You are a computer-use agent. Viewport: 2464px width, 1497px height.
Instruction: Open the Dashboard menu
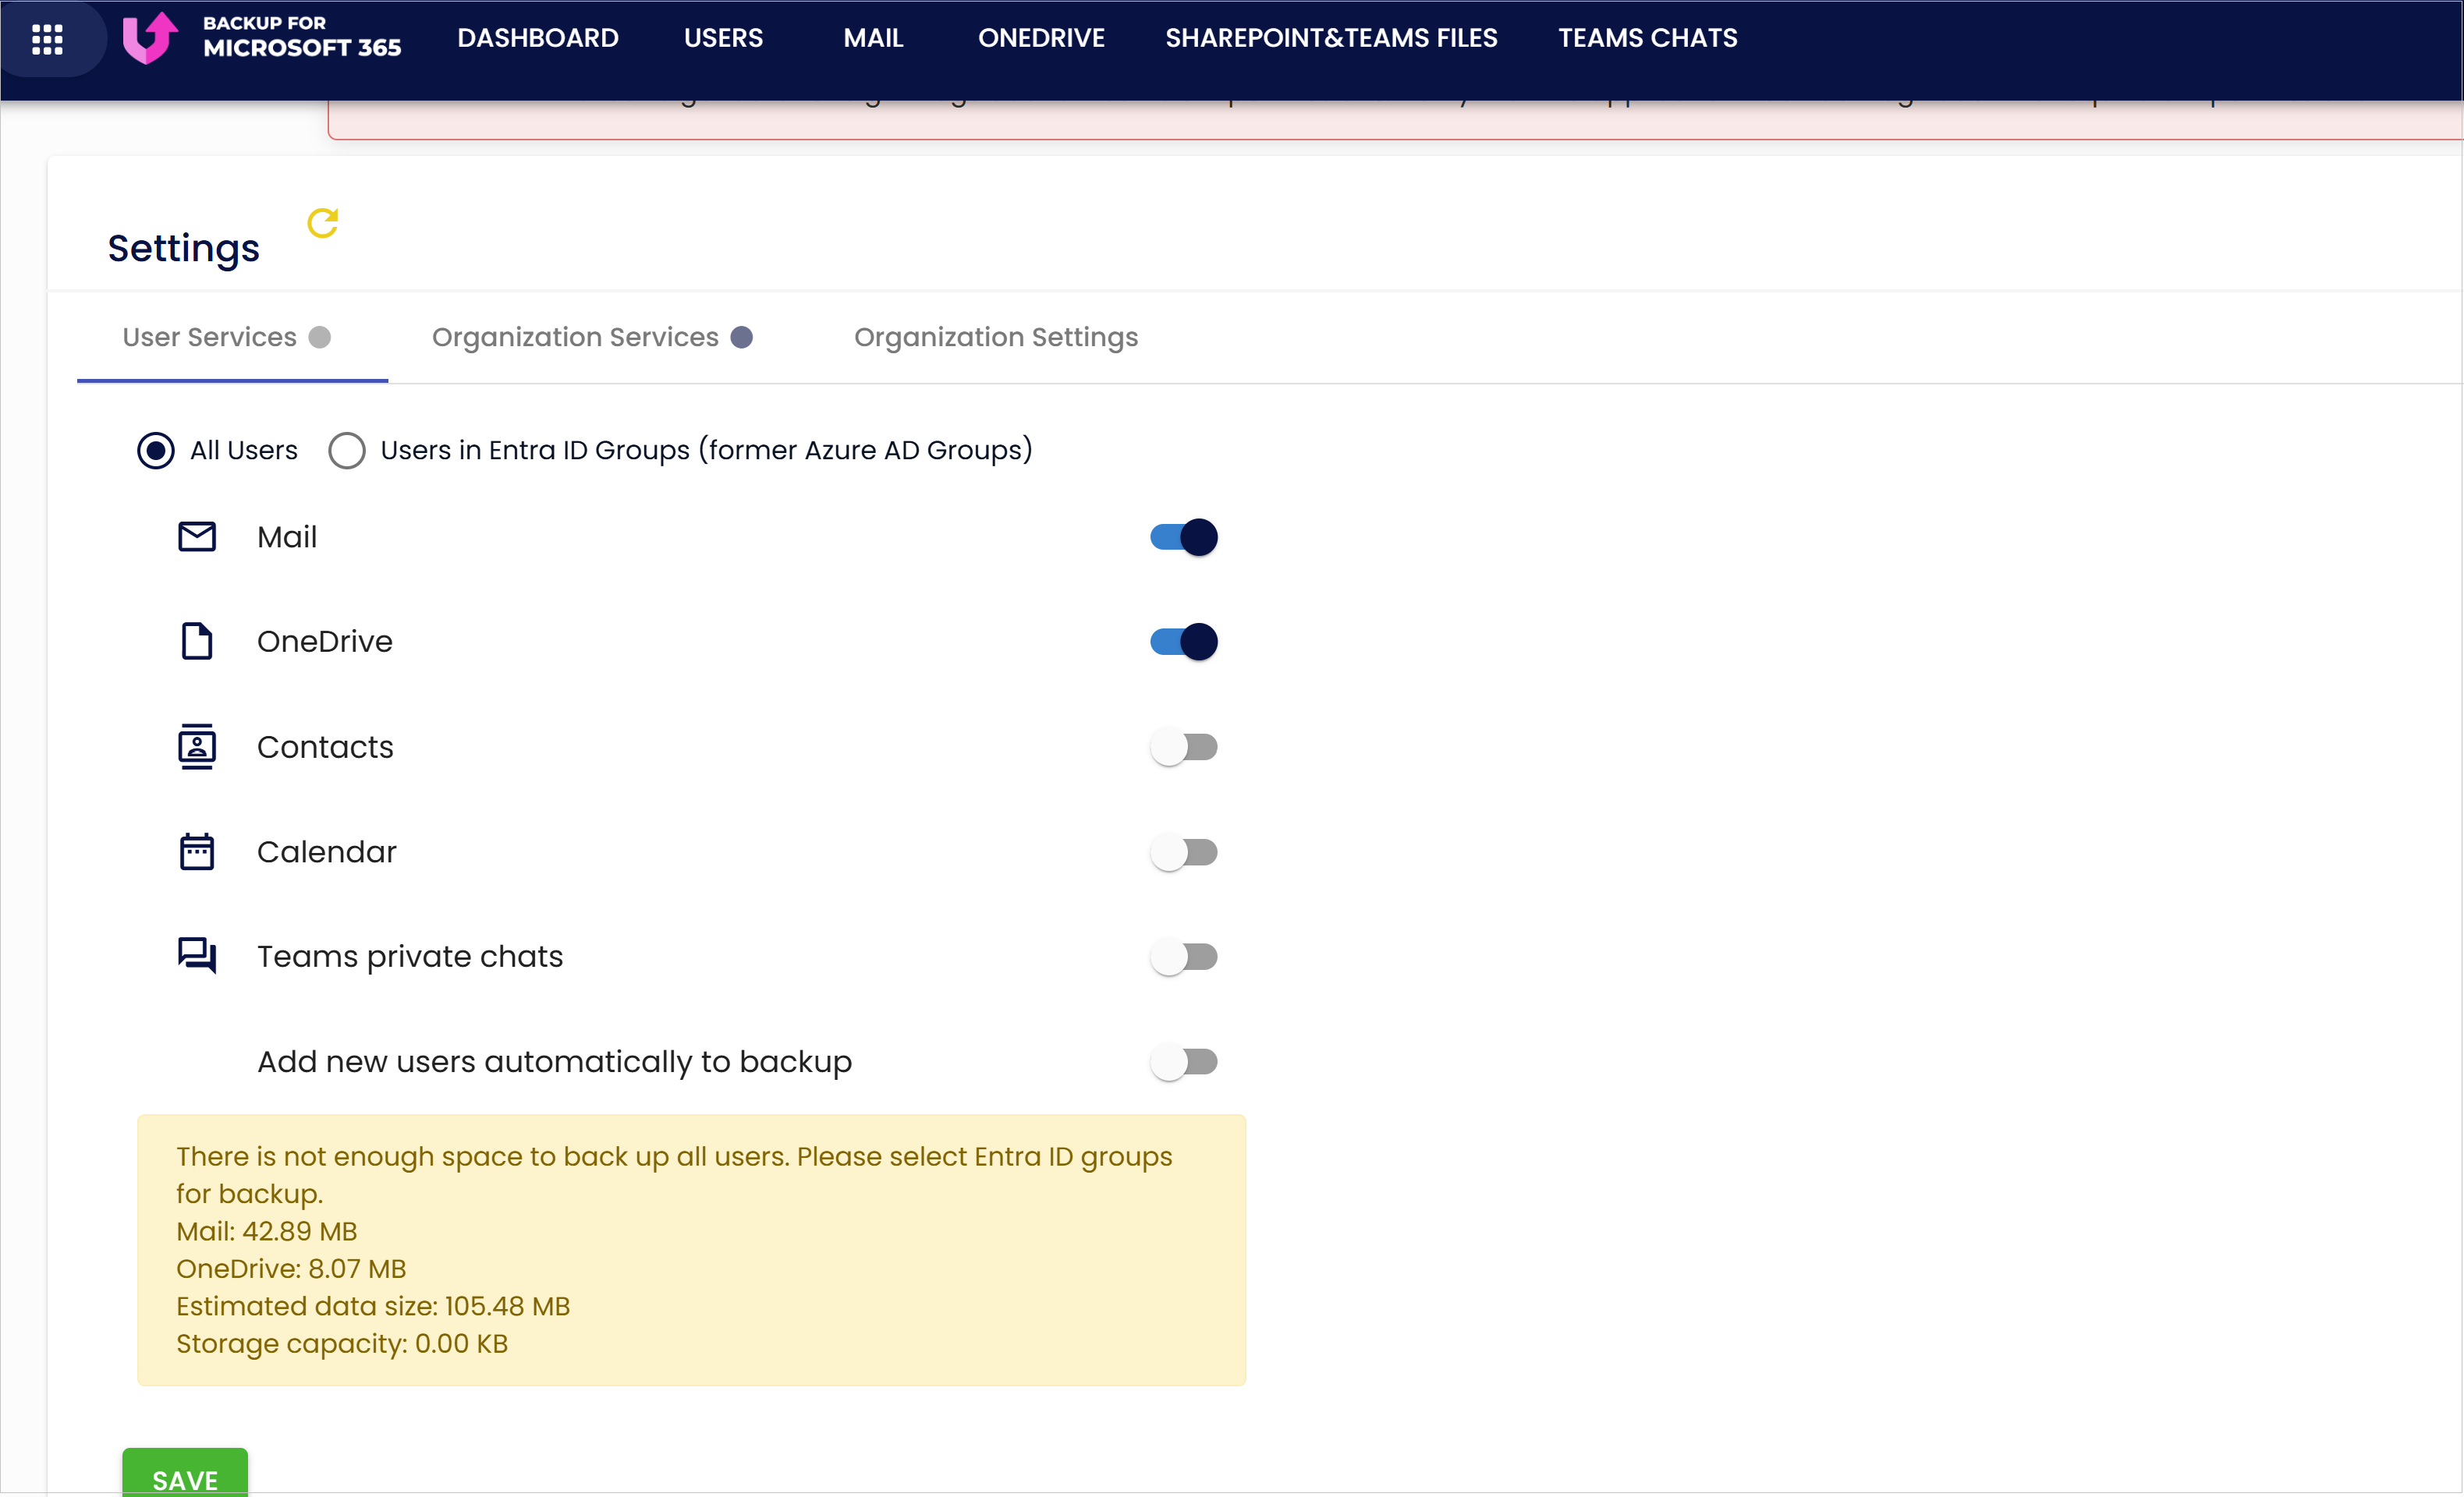point(538,38)
